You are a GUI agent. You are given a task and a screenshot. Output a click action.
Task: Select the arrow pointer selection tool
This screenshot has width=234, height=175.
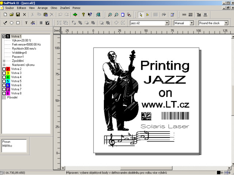(x=141, y=15)
